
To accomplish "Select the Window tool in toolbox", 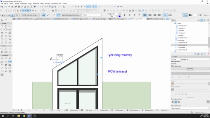I will coord(6,36).
